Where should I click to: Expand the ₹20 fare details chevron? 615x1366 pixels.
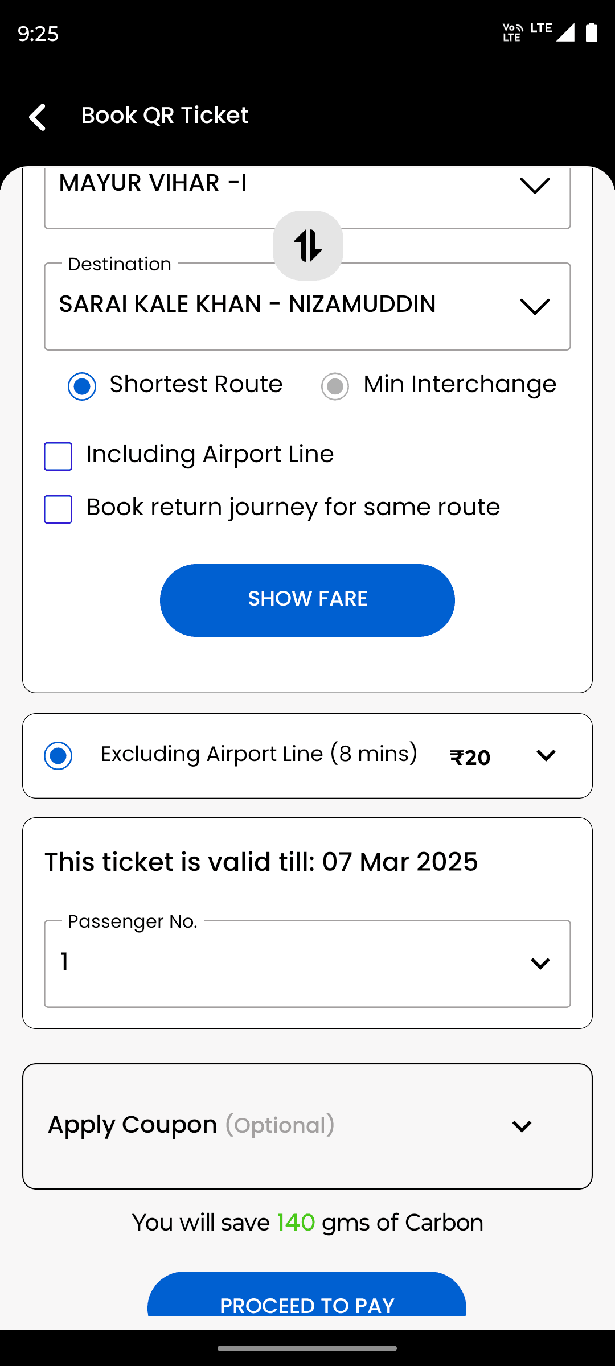pyautogui.click(x=546, y=756)
